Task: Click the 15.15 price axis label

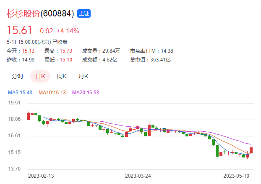Action: (x=14, y=152)
